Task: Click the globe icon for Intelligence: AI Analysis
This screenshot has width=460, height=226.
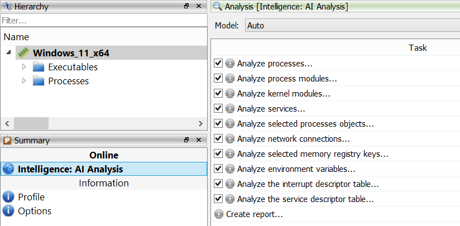Action: (8, 169)
